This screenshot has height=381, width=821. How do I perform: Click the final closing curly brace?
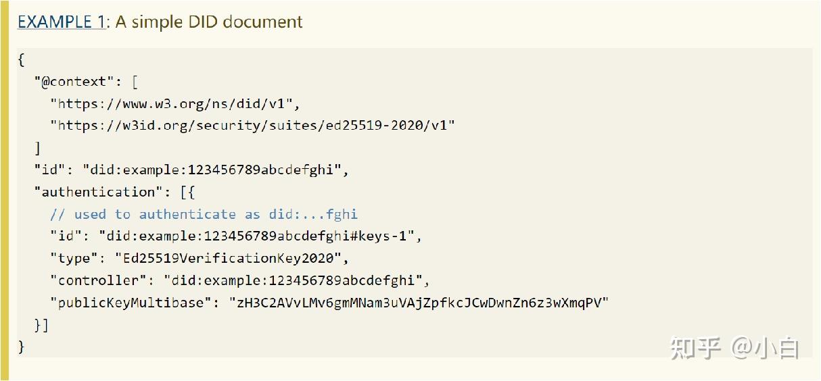[x=21, y=347]
